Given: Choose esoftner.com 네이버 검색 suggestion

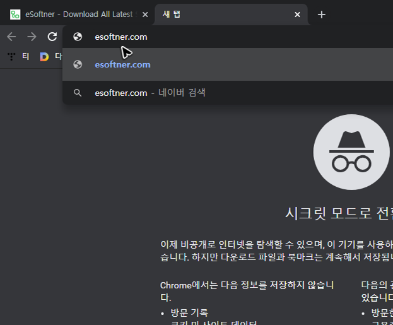Looking at the screenshot, I should pyautogui.click(x=228, y=93).
